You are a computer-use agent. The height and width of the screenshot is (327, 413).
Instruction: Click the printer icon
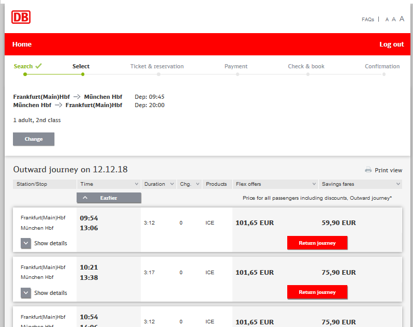coord(368,170)
